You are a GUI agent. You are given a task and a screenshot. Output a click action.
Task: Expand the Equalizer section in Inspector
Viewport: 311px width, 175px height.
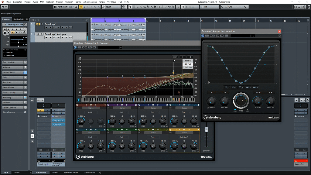(x=15, y=82)
